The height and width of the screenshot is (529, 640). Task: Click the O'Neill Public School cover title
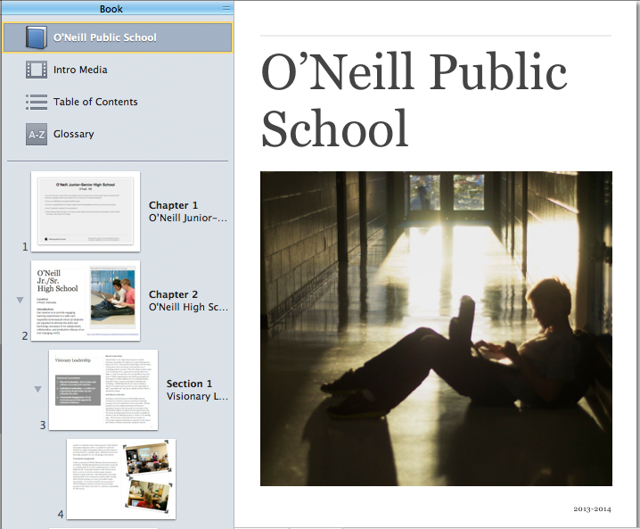point(414,101)
